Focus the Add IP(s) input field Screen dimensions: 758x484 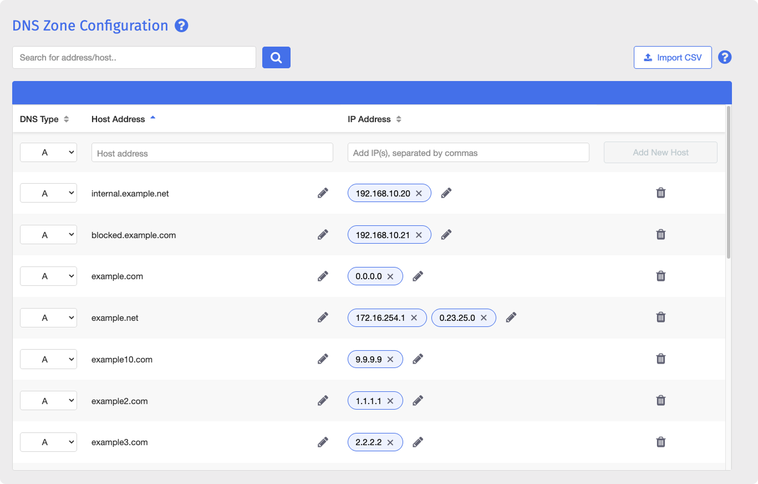pyautogui.click(x=469, y=153)
